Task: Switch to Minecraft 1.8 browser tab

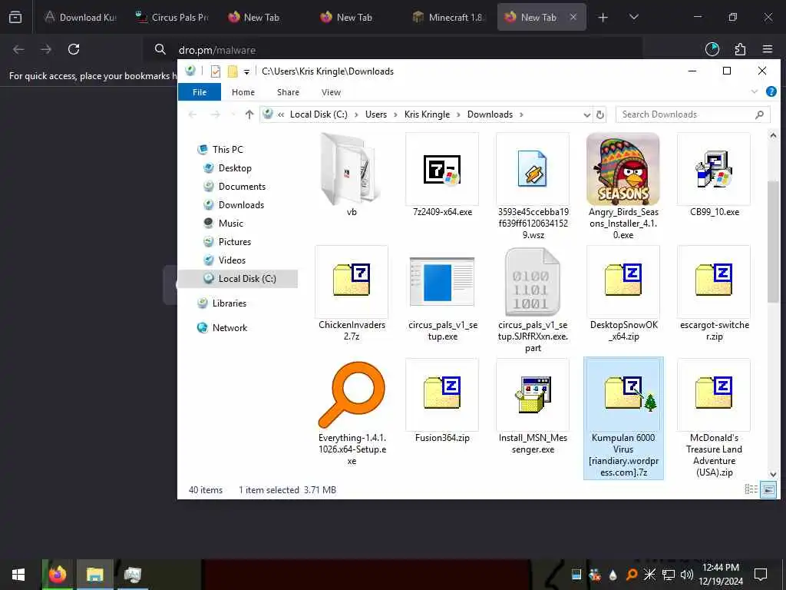Action: coord(450,18)
